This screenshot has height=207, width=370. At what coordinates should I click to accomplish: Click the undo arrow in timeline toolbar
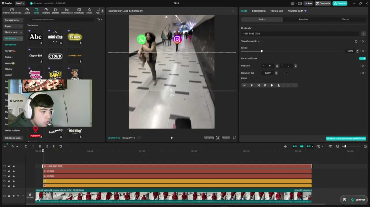coord(26,146)
